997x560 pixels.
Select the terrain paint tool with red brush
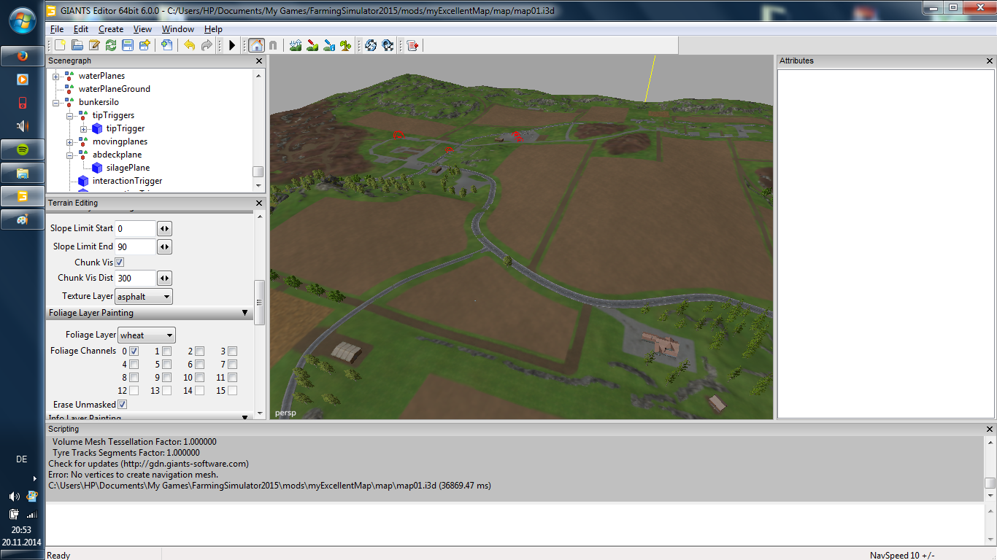coord(312,45)
